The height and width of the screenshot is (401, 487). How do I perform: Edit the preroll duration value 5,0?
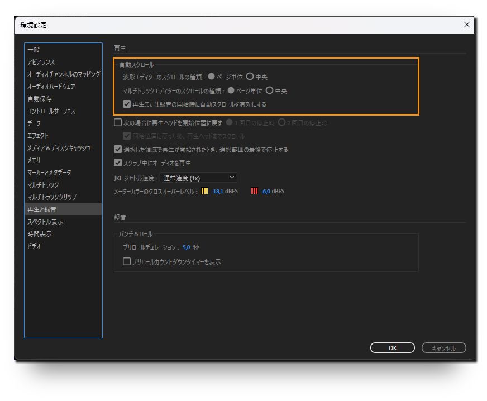(187, 247)
